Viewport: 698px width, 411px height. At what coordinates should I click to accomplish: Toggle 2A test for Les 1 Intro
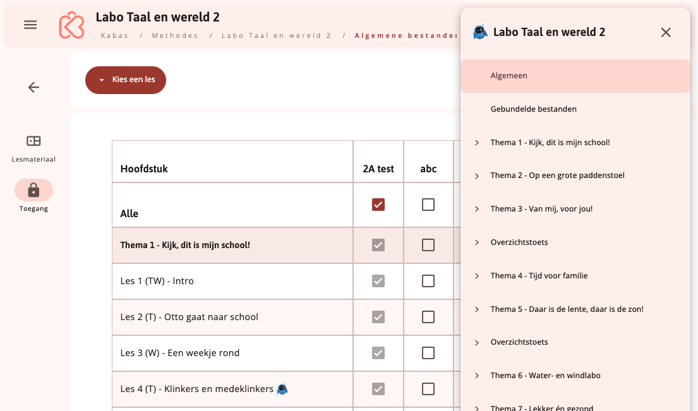[x=378, y=281]
